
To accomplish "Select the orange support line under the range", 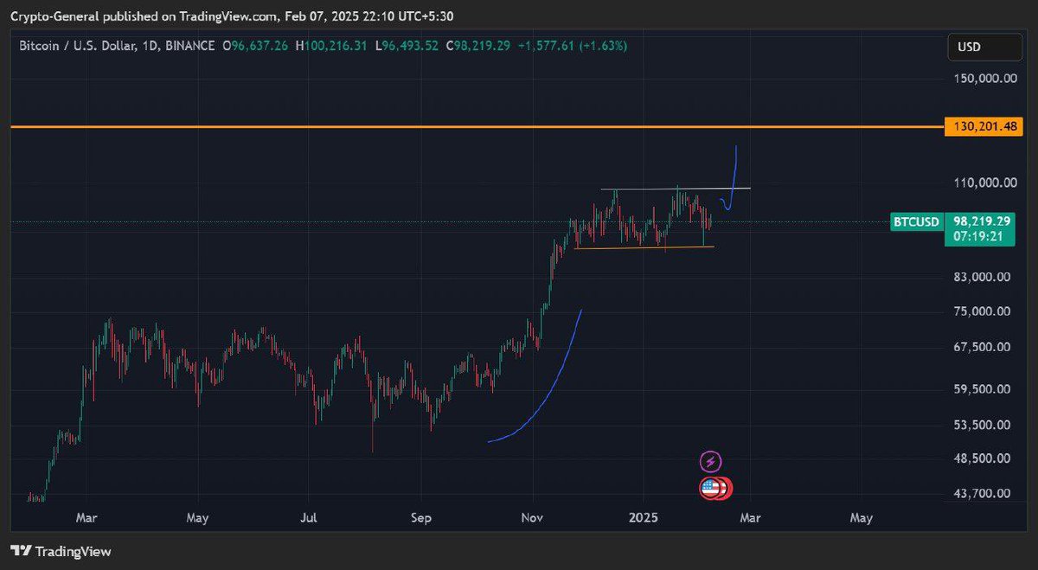I will pyautogui.click(x=644, y=248).
